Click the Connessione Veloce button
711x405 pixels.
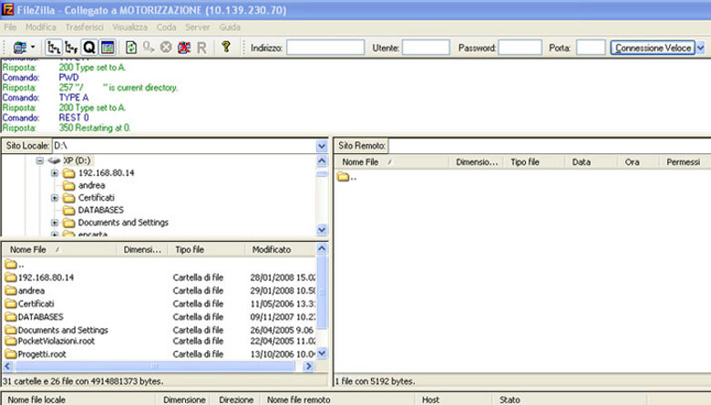point(653,47)
